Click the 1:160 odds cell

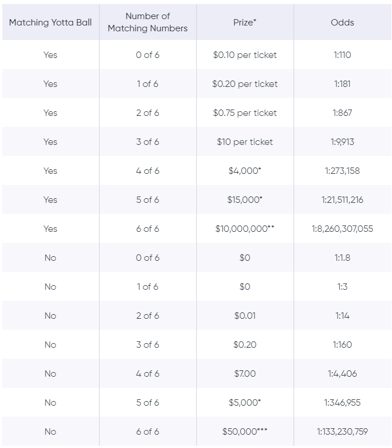342,345
